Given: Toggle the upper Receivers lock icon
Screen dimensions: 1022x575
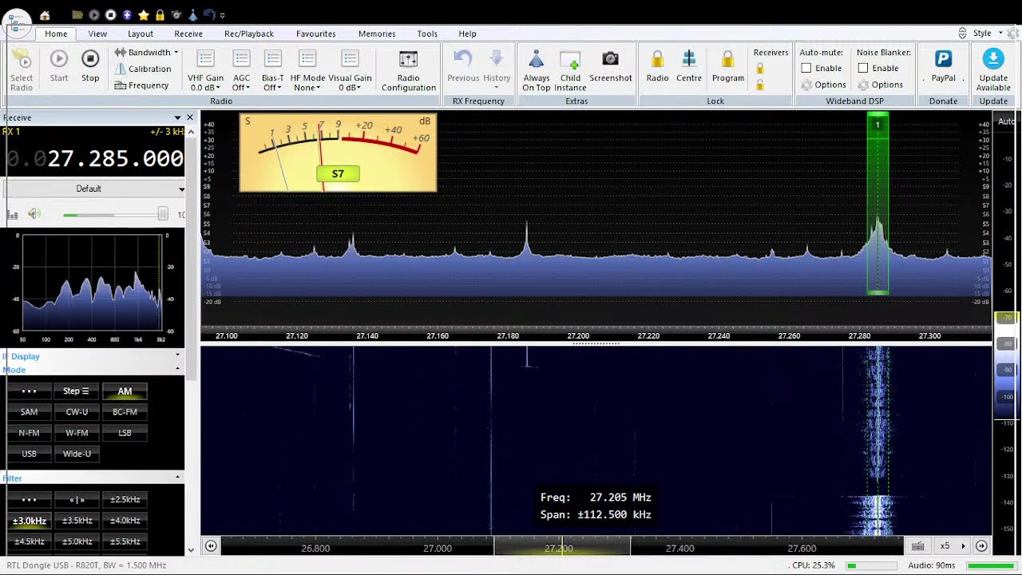Looking at the screenshot, I should coord(759,69).
